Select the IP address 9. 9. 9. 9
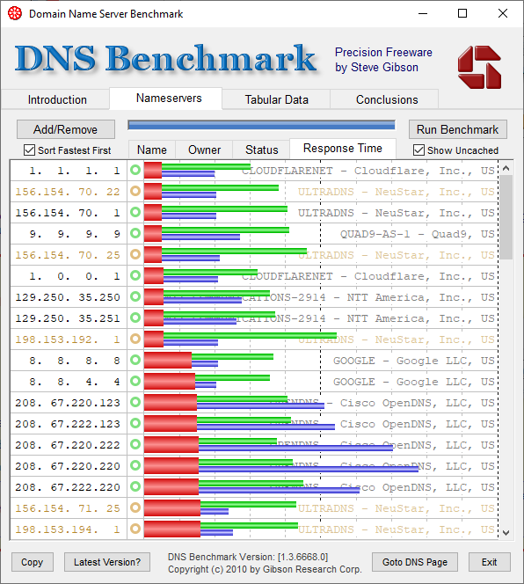This screenshot has width=524, height=584. point(74,234)
